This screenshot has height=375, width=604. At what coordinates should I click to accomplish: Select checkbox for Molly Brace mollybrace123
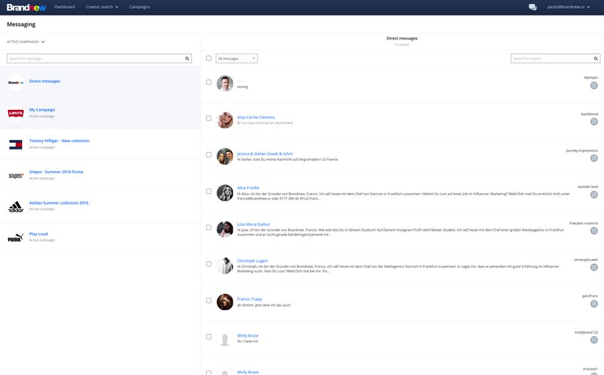tap(209, 337)
